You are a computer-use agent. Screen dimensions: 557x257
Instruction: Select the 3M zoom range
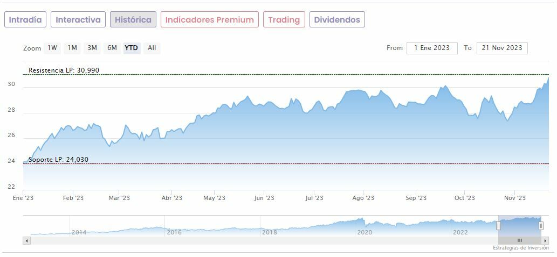tap(92, 48)
